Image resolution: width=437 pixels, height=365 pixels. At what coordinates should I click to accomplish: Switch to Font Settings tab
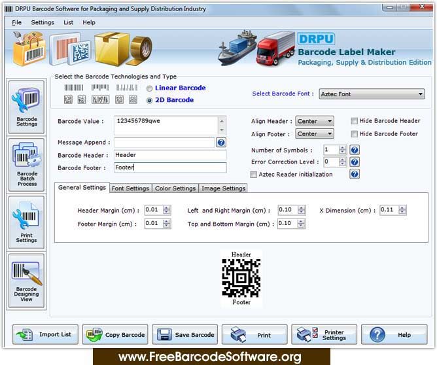(130, 188)
